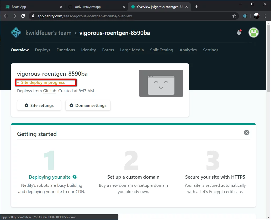Open a new browser tab
The image size is (271, 220).
click(x=196, y=7)
